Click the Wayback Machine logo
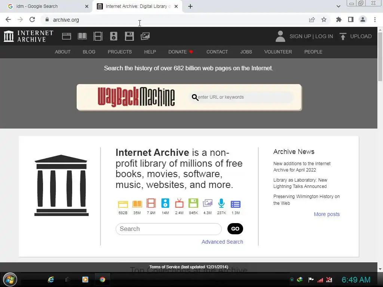This screenshot has width=383, height=287. pyautogui.click(x=136, y=97)
